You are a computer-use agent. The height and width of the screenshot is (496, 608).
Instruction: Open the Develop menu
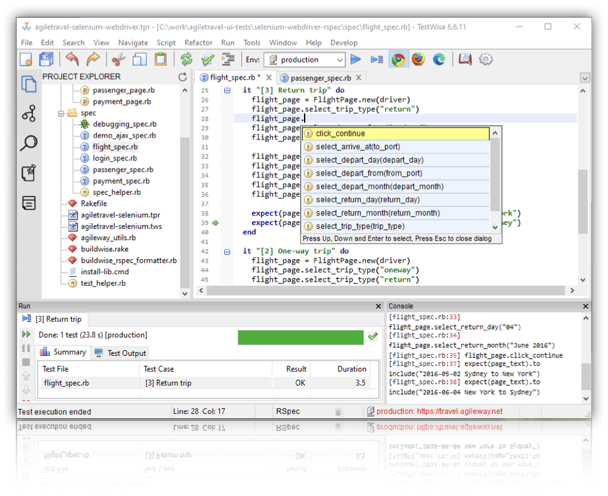pyautogui.click(x=343, y=43)
